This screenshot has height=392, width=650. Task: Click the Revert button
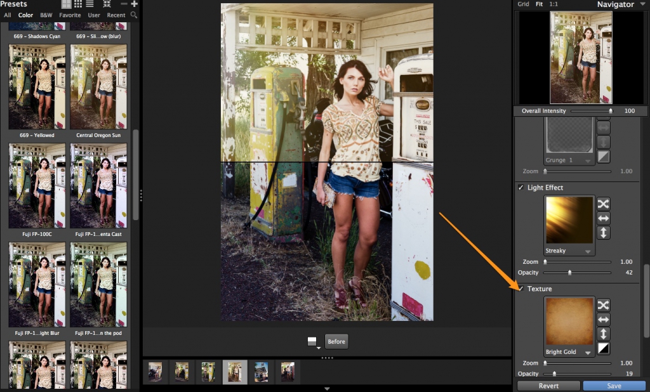point(548,386)
